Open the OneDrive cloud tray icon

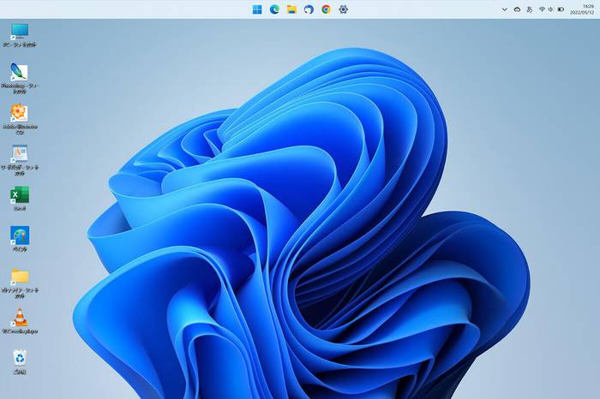click(517, 9)
